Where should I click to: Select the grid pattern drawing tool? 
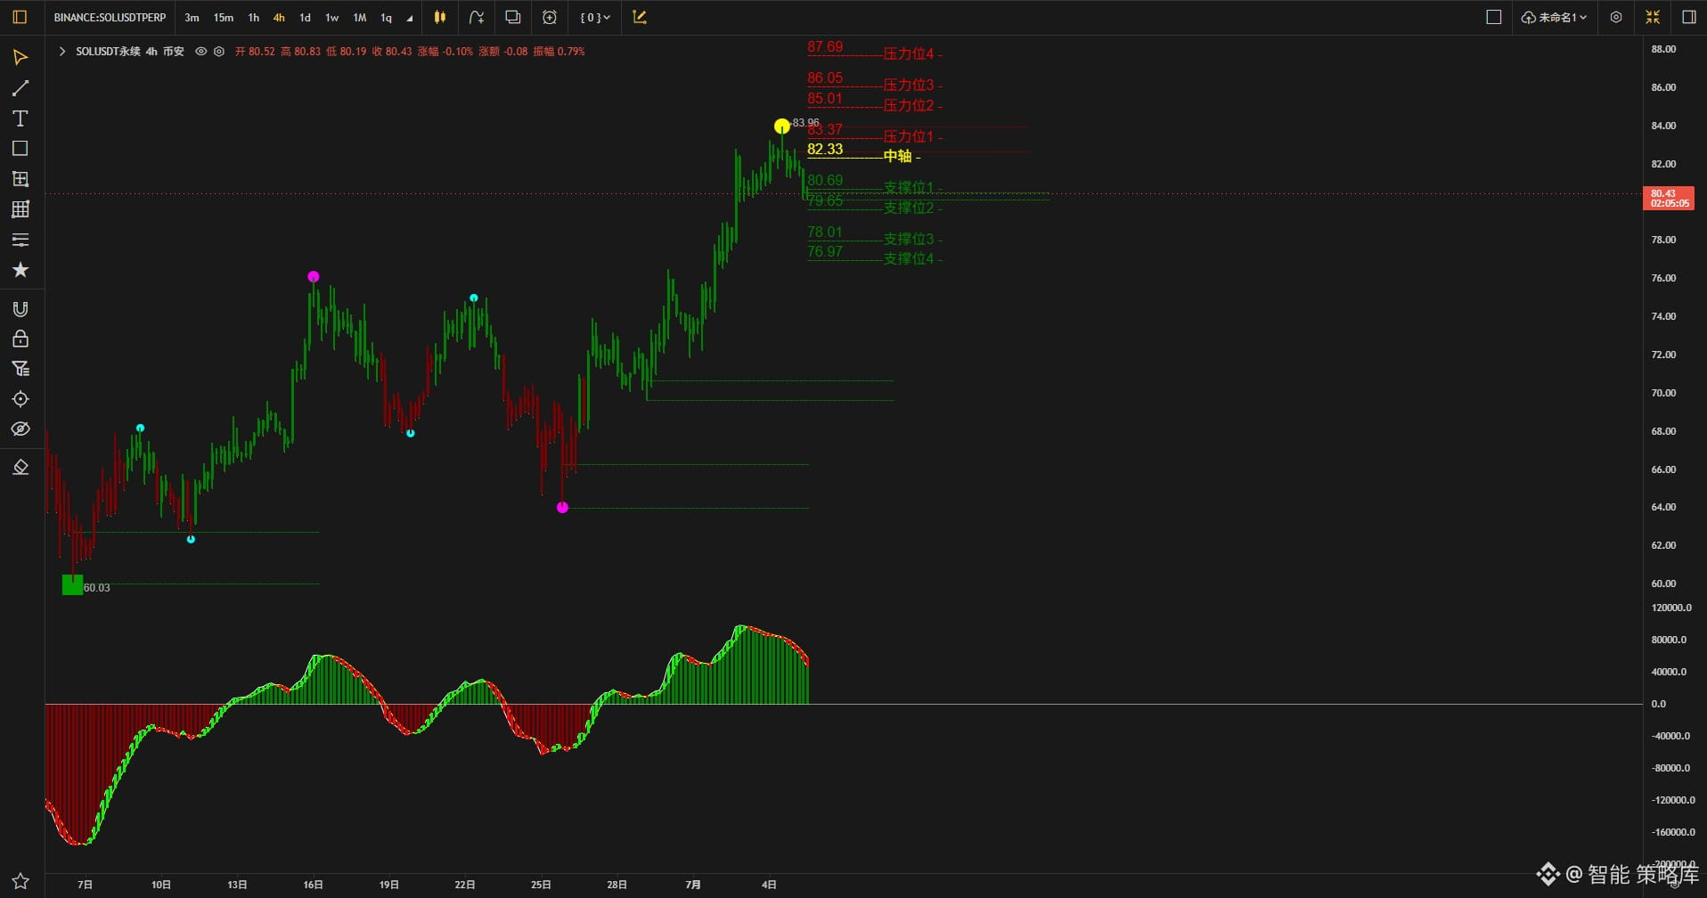[x=20, y=209]
